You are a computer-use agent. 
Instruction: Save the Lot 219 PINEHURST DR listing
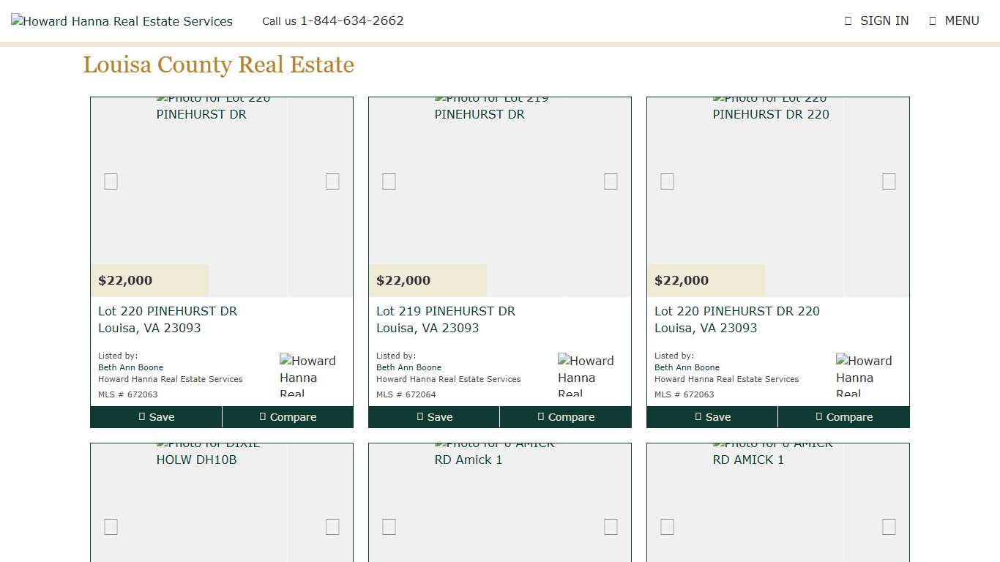tap(434, 417)
